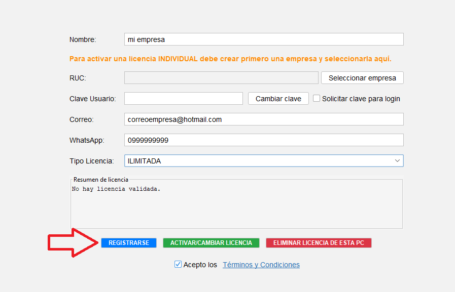
Task: Select the ILIMITADA value in the license combo box
Action: coord(254,161)
